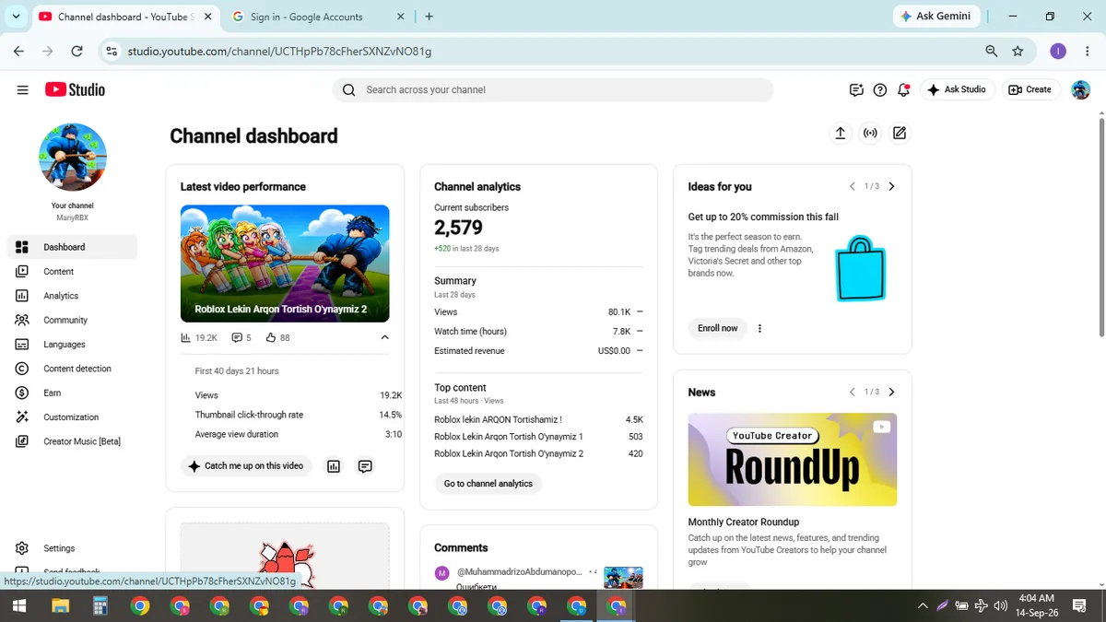Viewport: 1106px width, 622px height.
Task: Click the channel profile picture in the sidebar
Action: [73, 158]
